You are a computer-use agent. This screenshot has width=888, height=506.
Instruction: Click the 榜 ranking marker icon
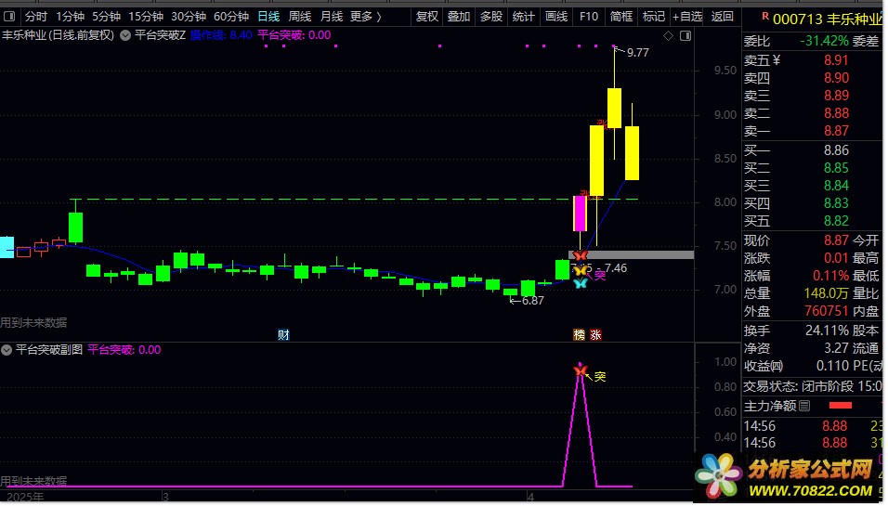tap(579, 335)
